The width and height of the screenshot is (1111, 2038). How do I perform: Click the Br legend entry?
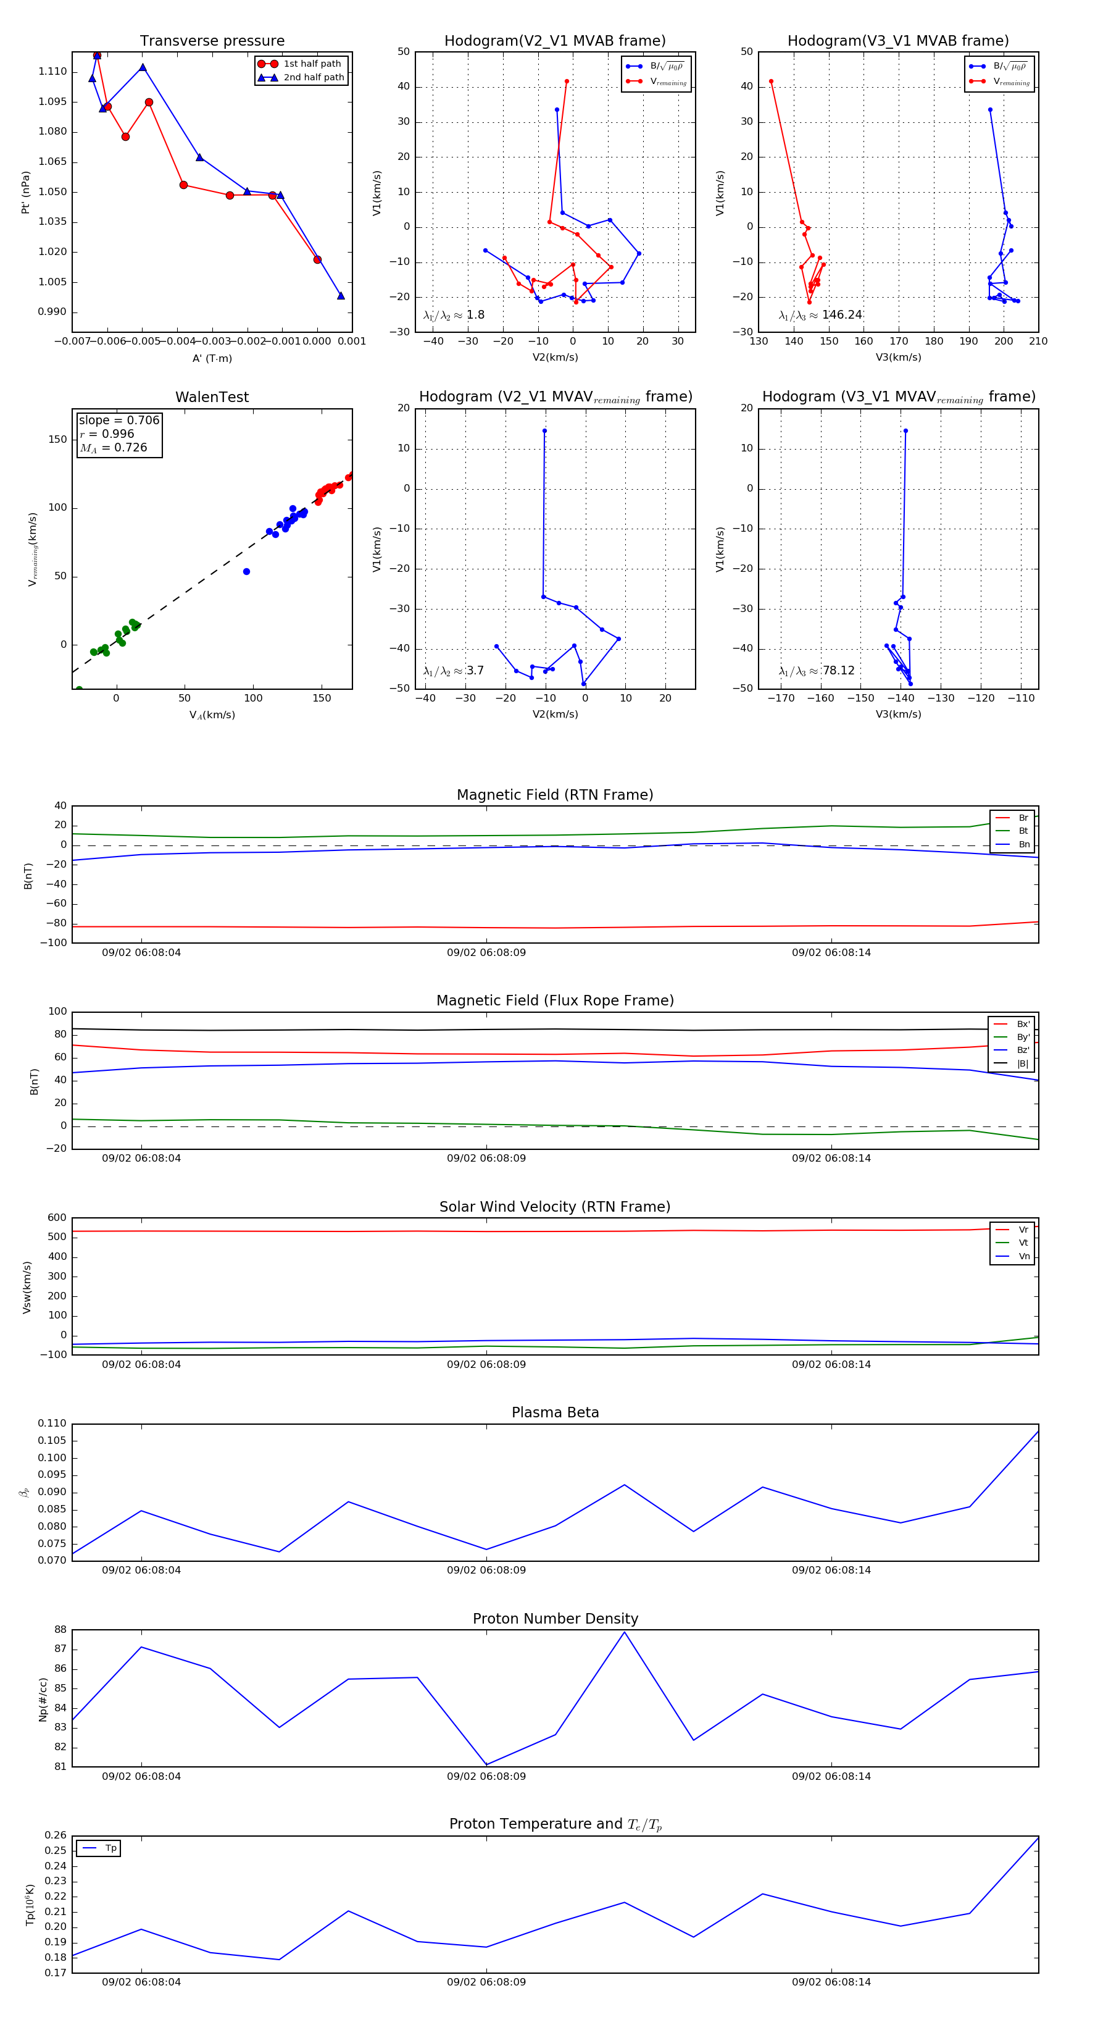(1013, 818)
